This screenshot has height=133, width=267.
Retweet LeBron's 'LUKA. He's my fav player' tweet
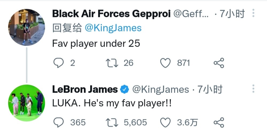112,122
